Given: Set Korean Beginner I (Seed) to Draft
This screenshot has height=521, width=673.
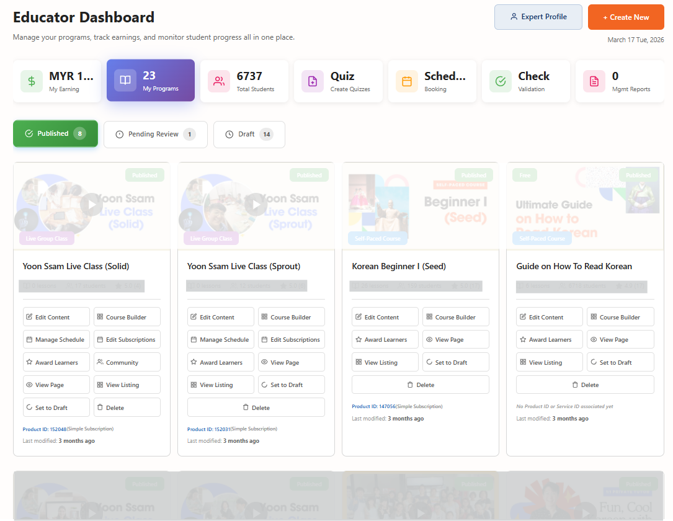Looking at the screenshot, I should click(x=455, y=362).
